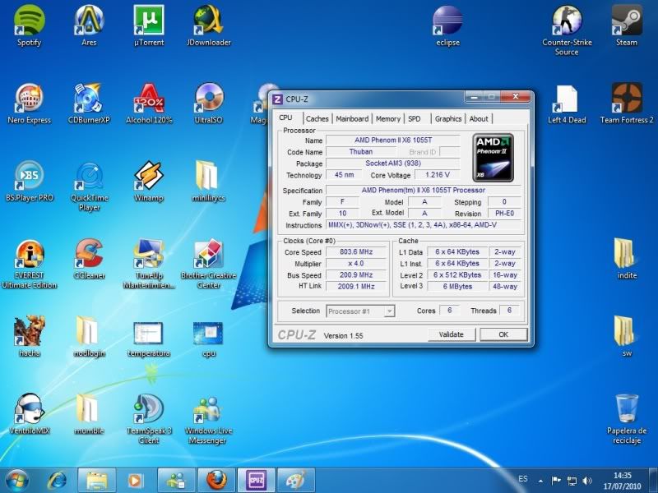The height and width of the screenshot is (493, 658).
Task: Open the Mainboard tab in CPU-Z
Action: coord(352,118)
